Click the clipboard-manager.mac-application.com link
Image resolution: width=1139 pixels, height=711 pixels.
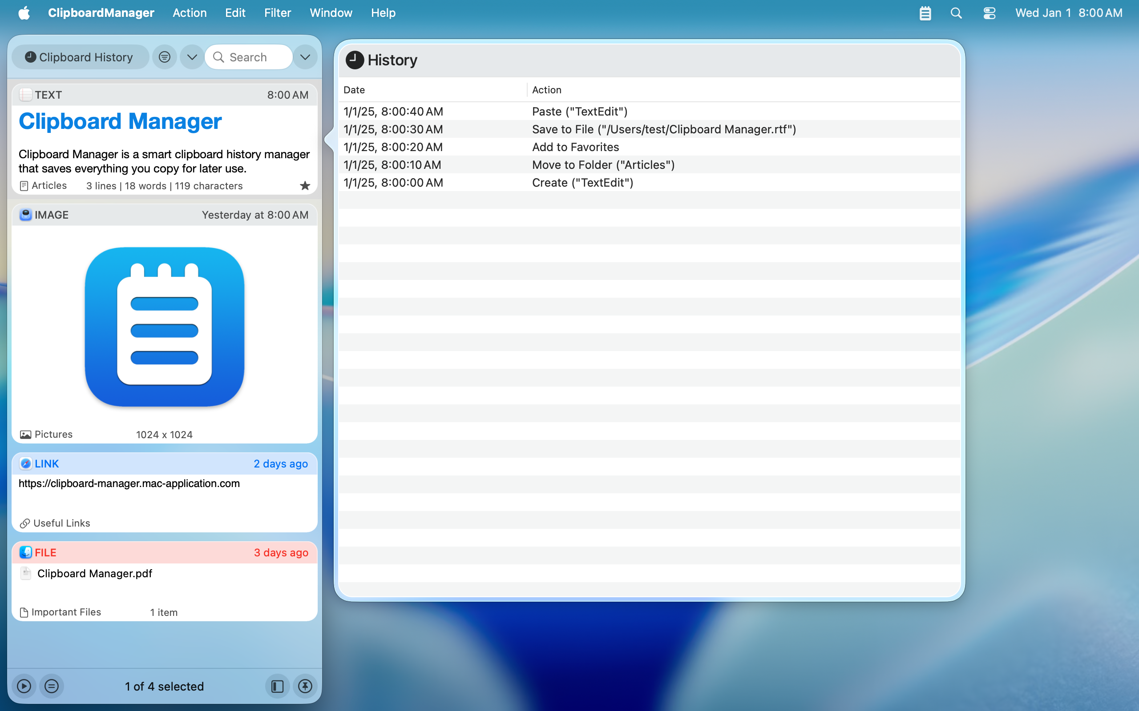coord(129,483)
